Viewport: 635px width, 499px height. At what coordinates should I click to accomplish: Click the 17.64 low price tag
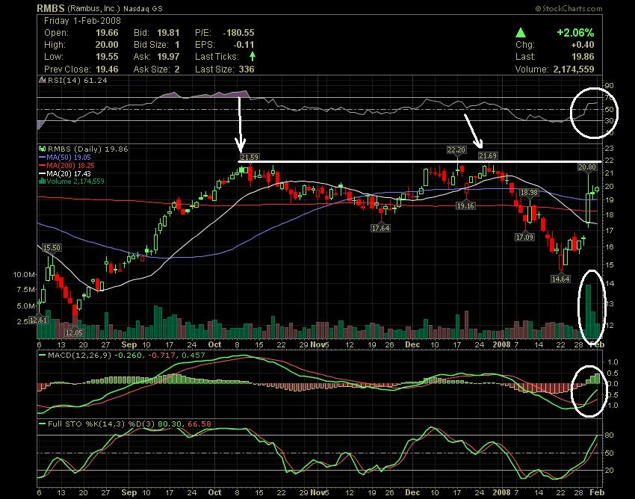(380, 228)
